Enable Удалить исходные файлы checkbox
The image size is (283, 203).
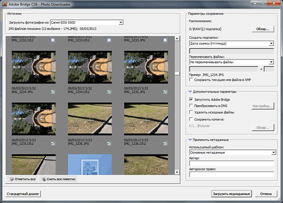(191, 112)
